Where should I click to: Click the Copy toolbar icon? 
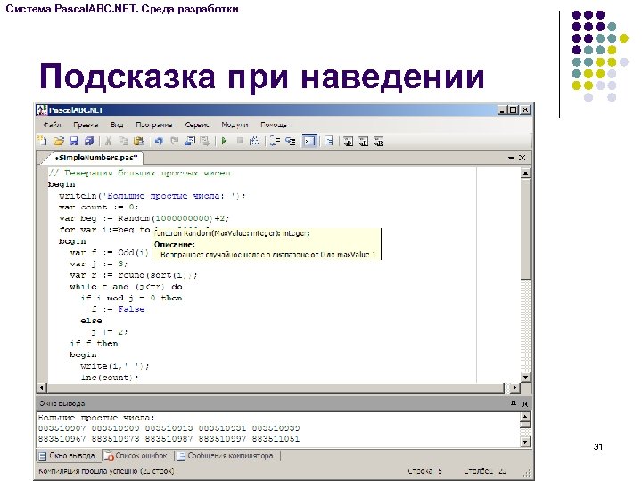point(123,141)
